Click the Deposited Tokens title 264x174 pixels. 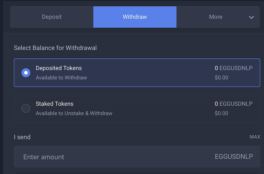59,68
